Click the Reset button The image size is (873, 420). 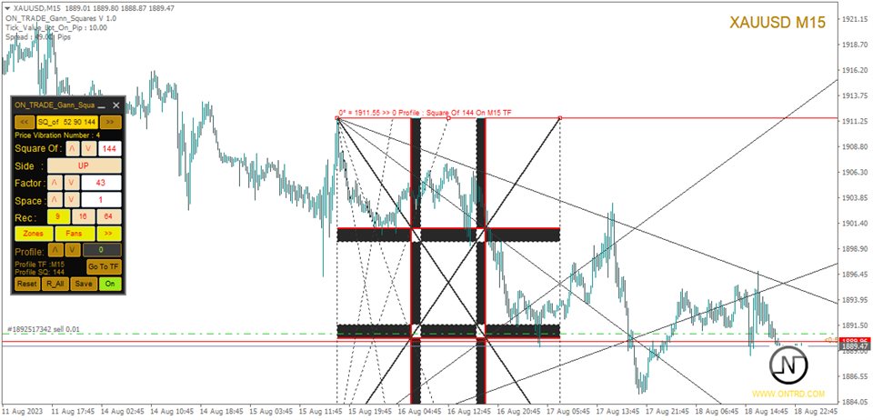click(x=27, y=284)
